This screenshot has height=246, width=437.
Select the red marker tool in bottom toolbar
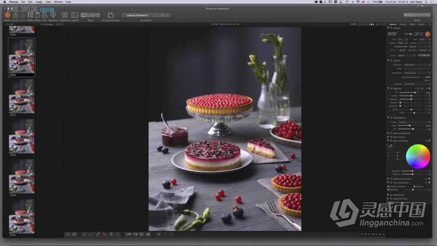point(105,235)
